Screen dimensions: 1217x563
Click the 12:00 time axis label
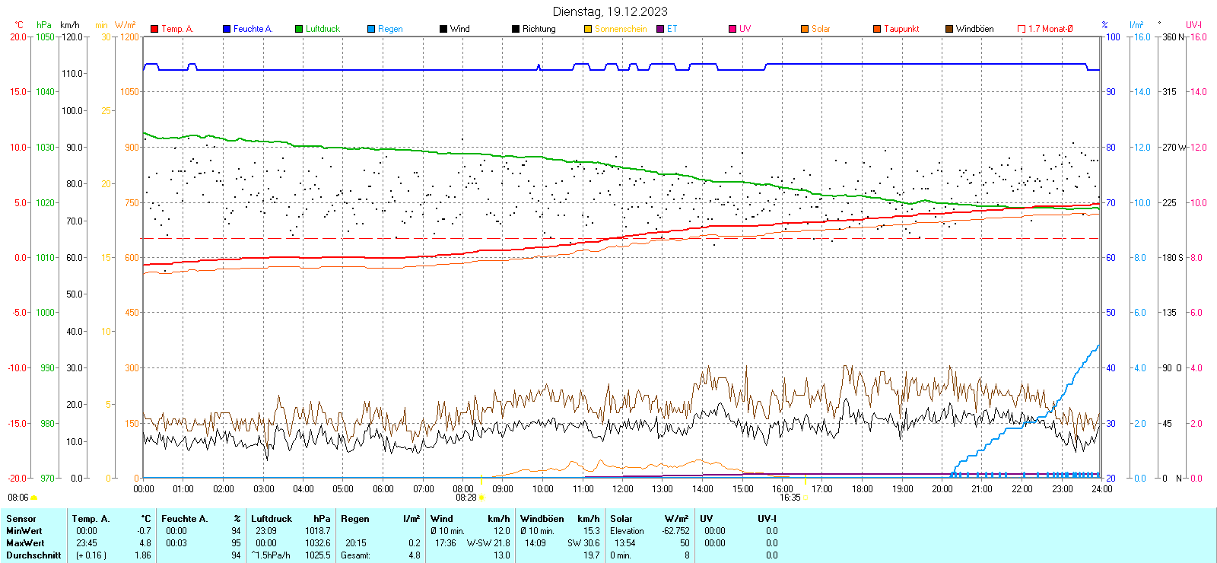coord(623,489)
